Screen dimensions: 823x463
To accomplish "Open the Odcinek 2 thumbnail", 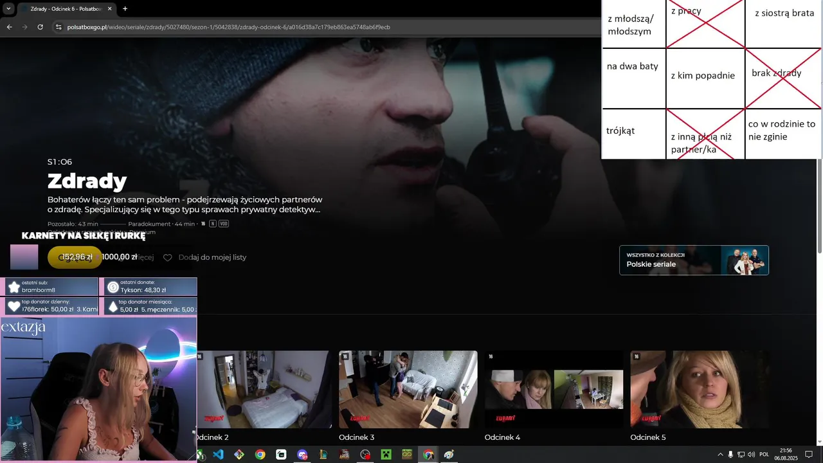I will (x=264, y=389).
